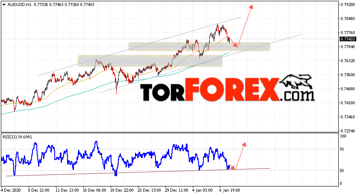Click the 16 Dec 06:00 time label
Image resolution: width=358 pixels, height=195 pixels.
coord(94,190)
